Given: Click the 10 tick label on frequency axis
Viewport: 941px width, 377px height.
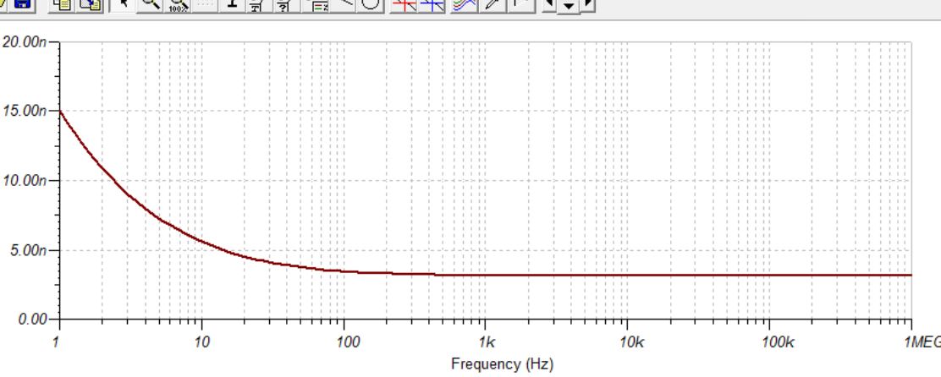Looking at the screenshot, I should click(201, 342).
